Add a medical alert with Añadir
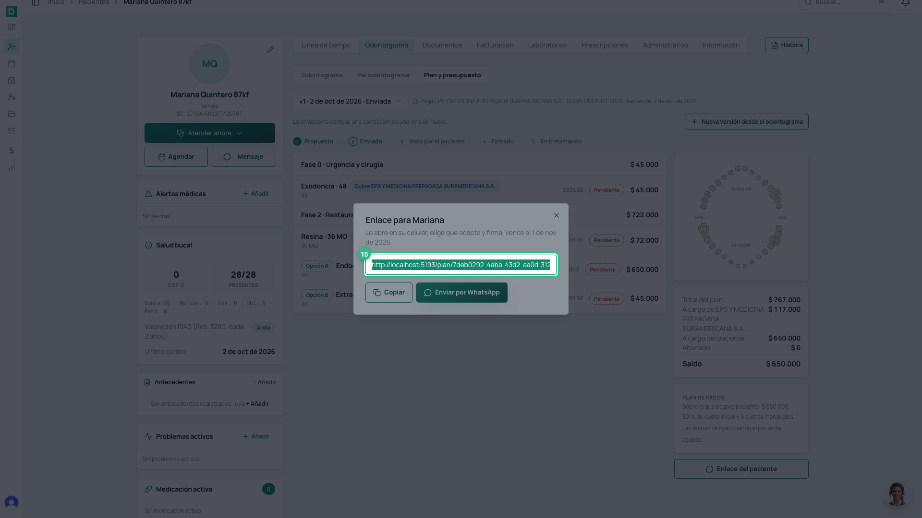The width and height of the screenshot is (922, 518). click(256, 194)
